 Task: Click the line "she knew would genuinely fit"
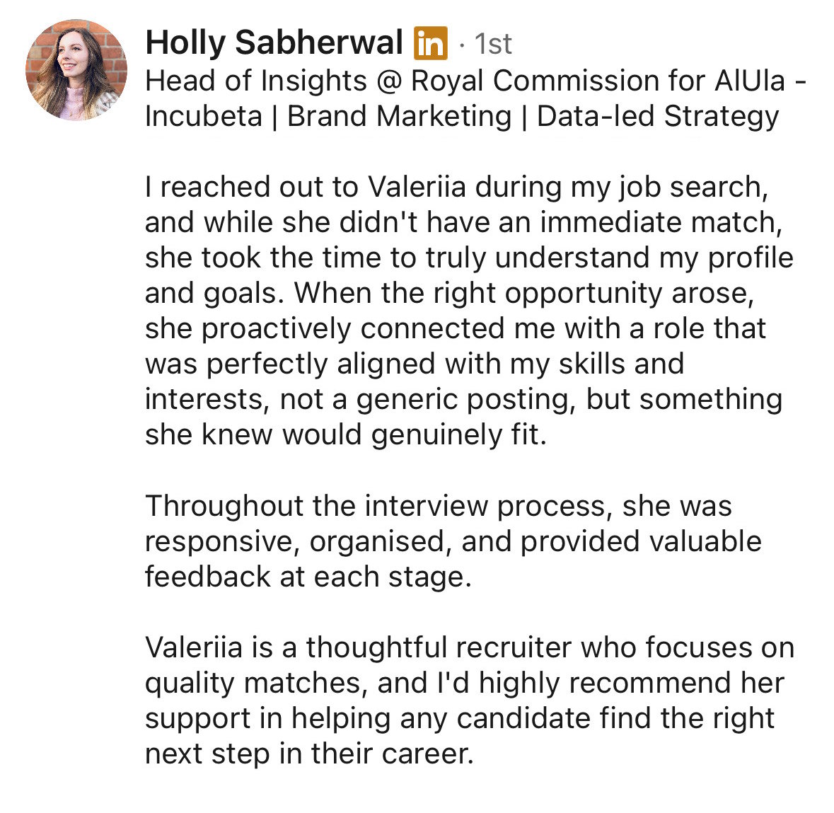(345, 434)
